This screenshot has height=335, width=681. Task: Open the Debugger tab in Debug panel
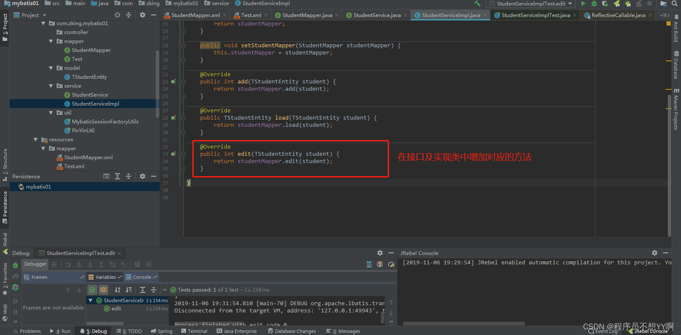(x=35, y=264)
